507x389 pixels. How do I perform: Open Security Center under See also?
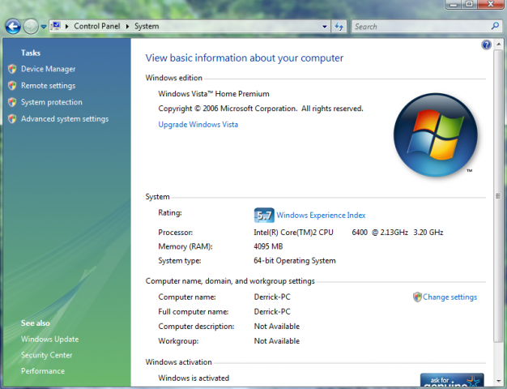46,355
